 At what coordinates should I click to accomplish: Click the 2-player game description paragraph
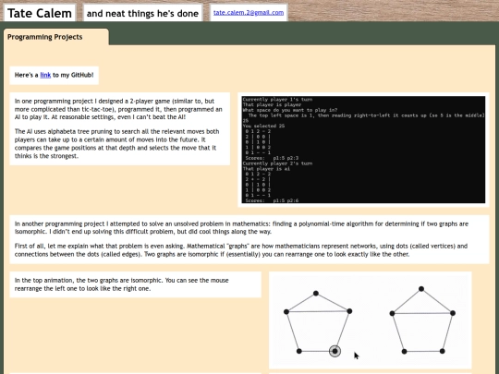tap(118, 109)
